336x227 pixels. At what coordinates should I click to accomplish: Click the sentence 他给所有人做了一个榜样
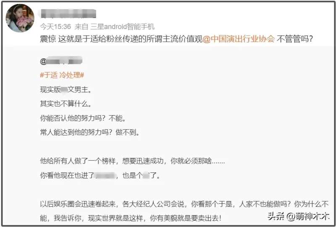pos(78,161)
